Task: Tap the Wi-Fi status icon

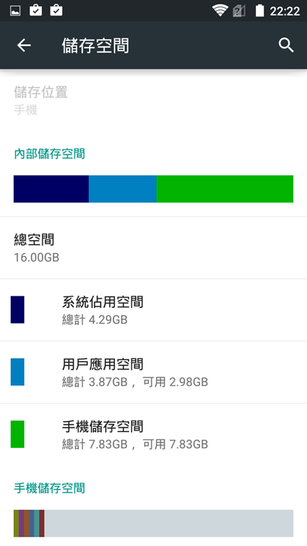Action: click(x=220, y=11)
